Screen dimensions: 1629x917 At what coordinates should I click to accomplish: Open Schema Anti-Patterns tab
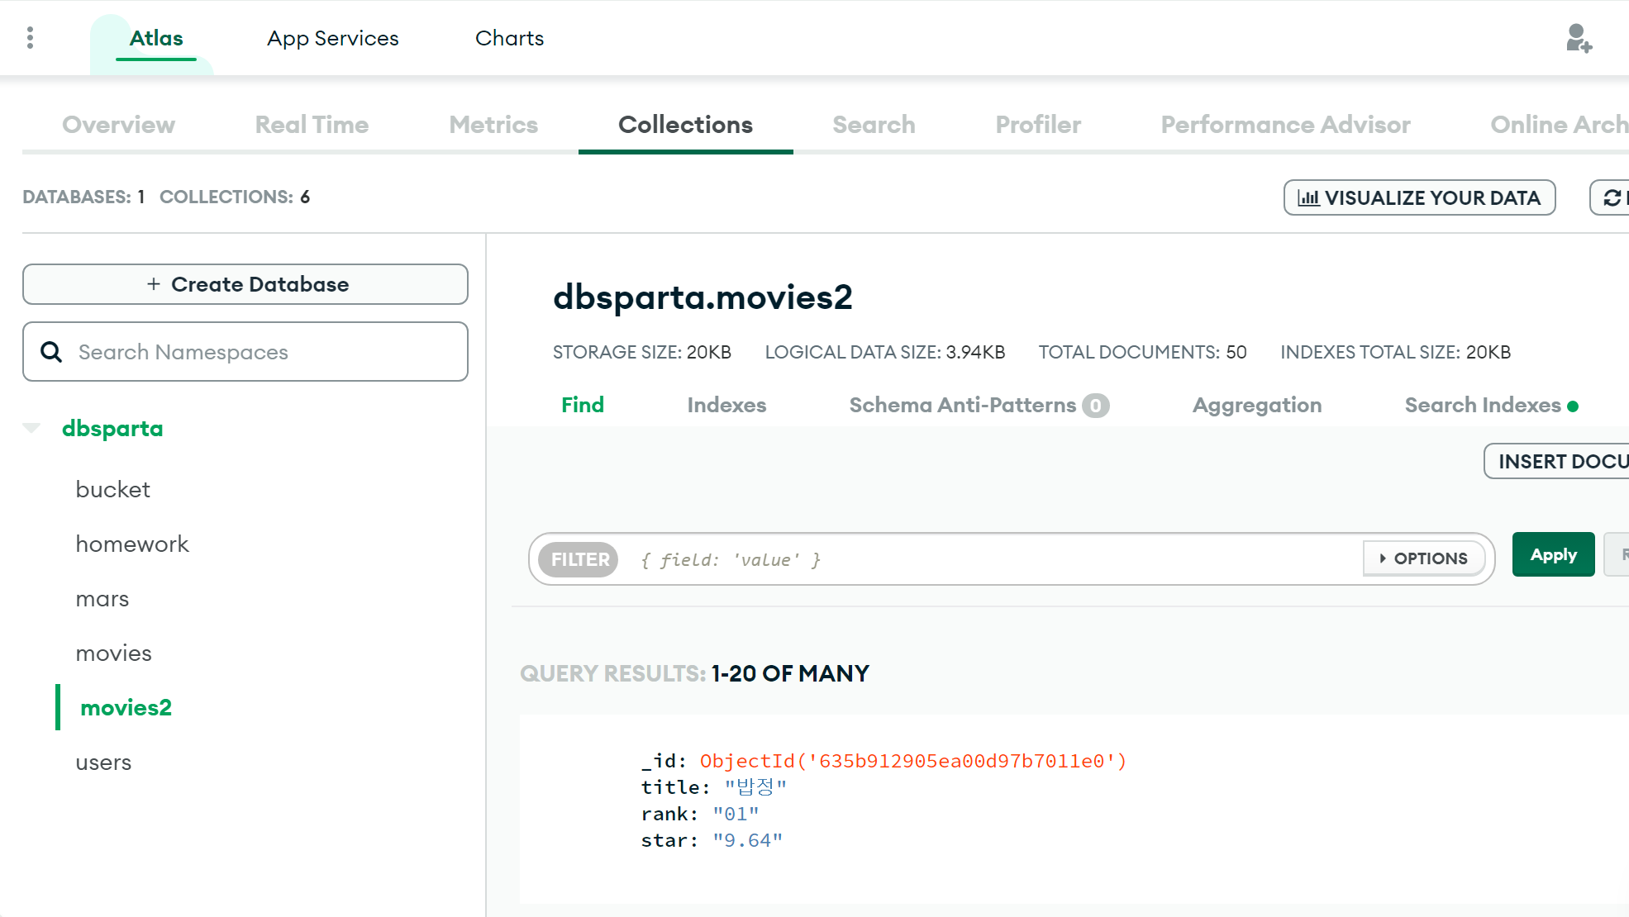[979, 405]
